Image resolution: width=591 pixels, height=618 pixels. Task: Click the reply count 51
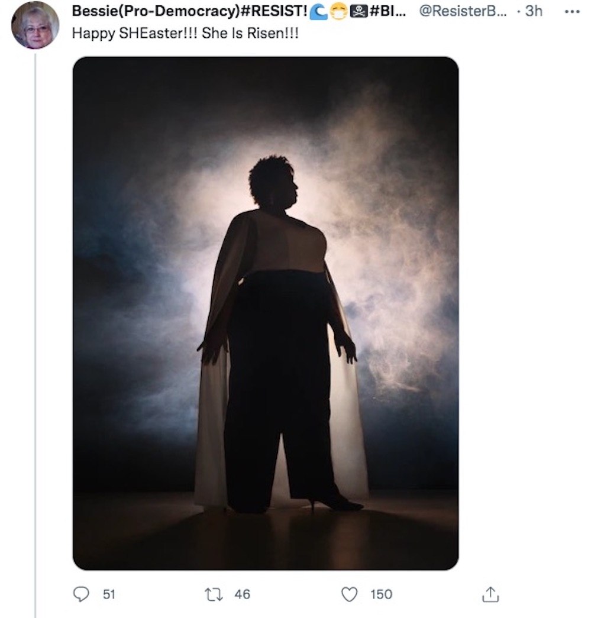point(109,594)
